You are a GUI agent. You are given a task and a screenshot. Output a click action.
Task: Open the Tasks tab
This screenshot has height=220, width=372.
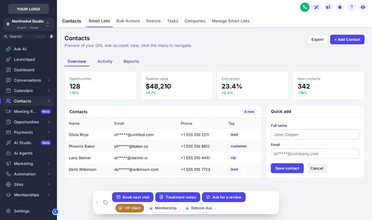click(x=173, y=21)
